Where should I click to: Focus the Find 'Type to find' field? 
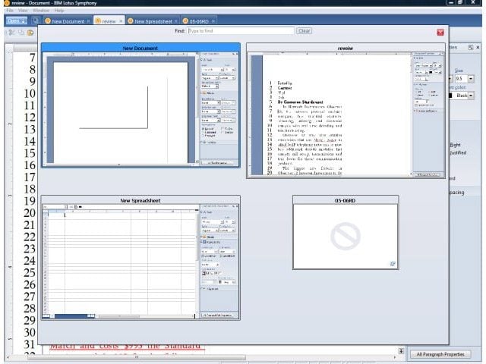241,31
